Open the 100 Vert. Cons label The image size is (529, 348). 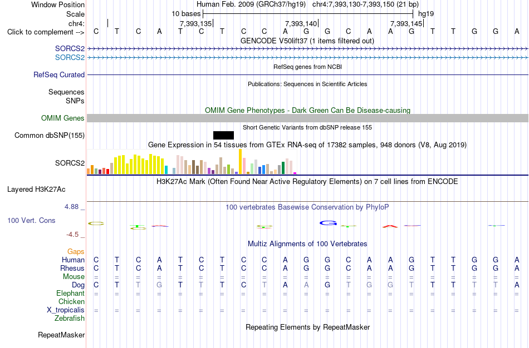(x=31, y=220)
